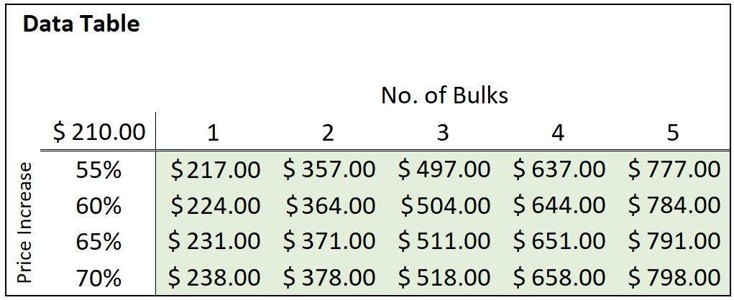Click the 60% row label
The image size is (734, 300).
point(99,206)
